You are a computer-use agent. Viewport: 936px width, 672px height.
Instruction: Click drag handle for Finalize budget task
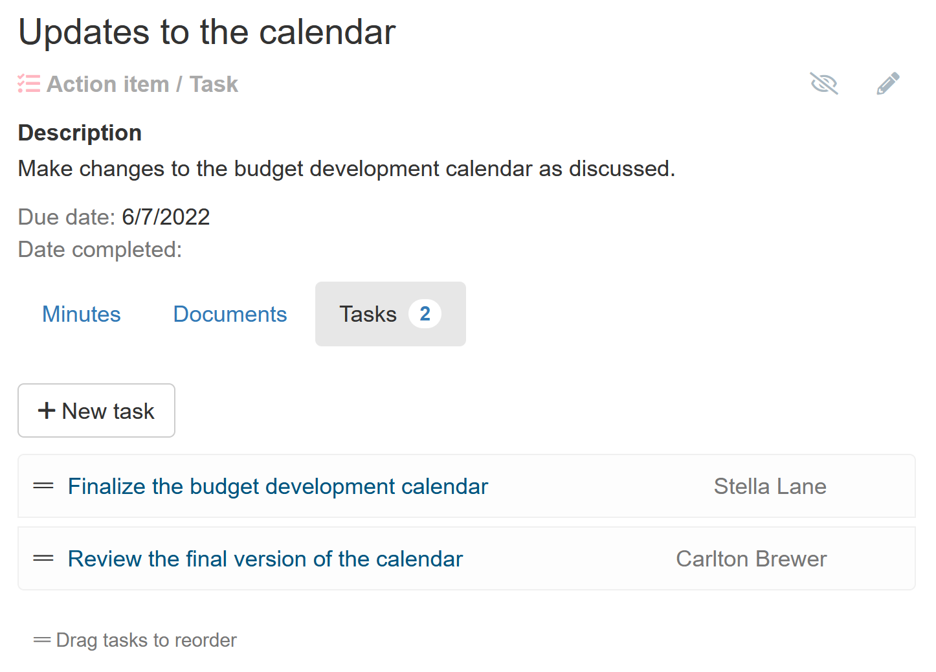coord(43,486)
